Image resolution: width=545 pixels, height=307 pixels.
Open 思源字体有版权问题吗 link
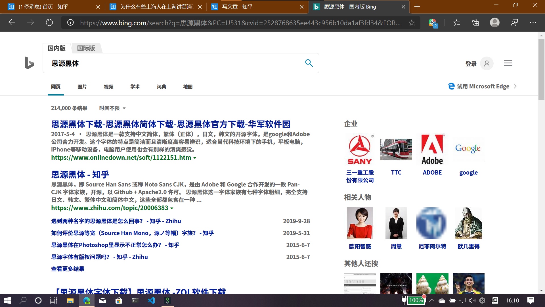click(x=99, y=257)
